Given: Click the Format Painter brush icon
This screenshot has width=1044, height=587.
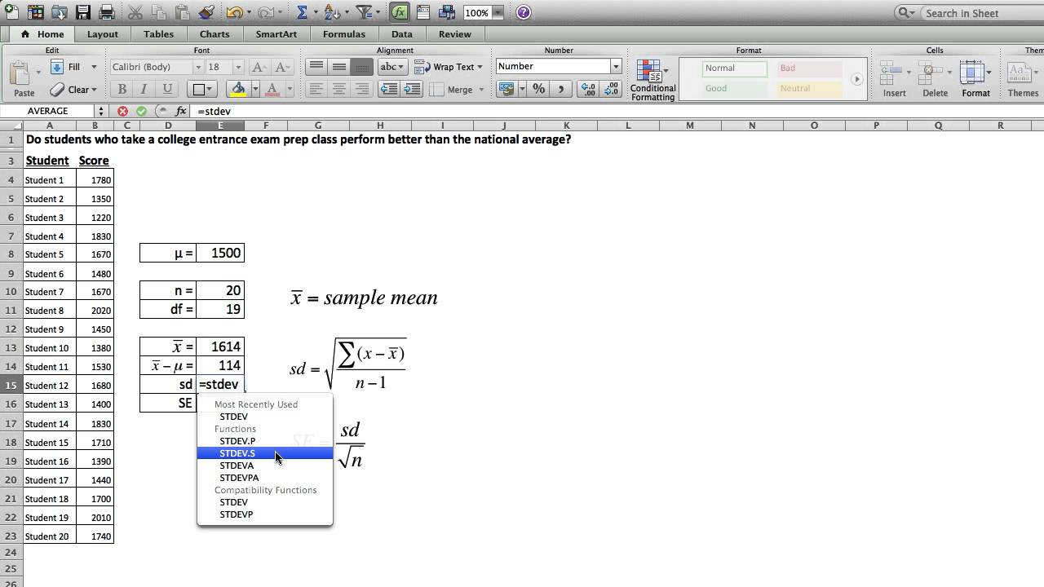Looking at the screenshot, I should [x=207, y=12].
